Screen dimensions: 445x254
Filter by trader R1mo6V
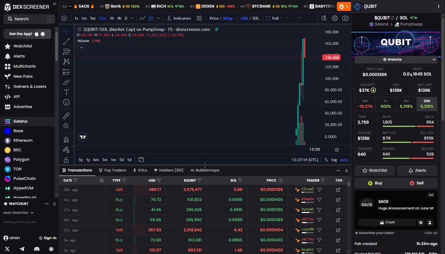319,200
